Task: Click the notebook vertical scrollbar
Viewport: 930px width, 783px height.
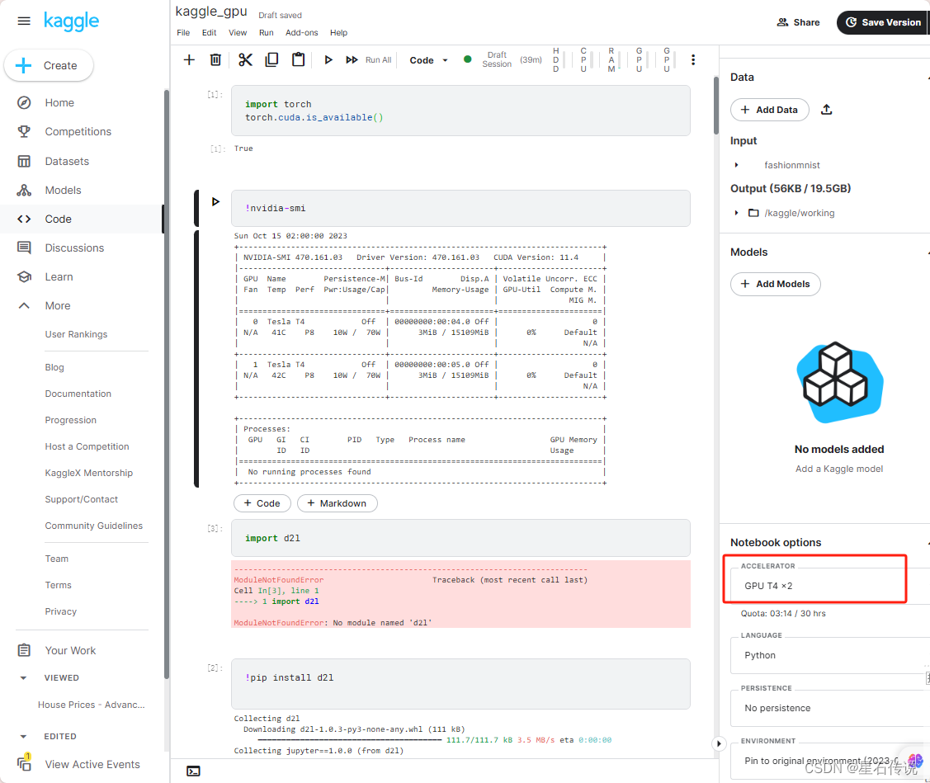Action: (716, 106)
